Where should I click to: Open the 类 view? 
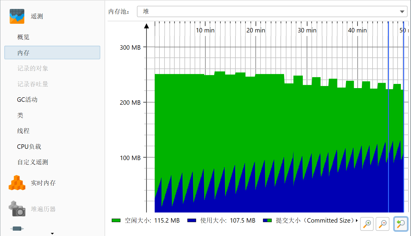(20, 115)
